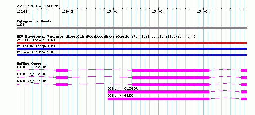Click the 154002k ruler tick label
The height and width of the screenshot is (115, 255).
(x=158, y=11)
